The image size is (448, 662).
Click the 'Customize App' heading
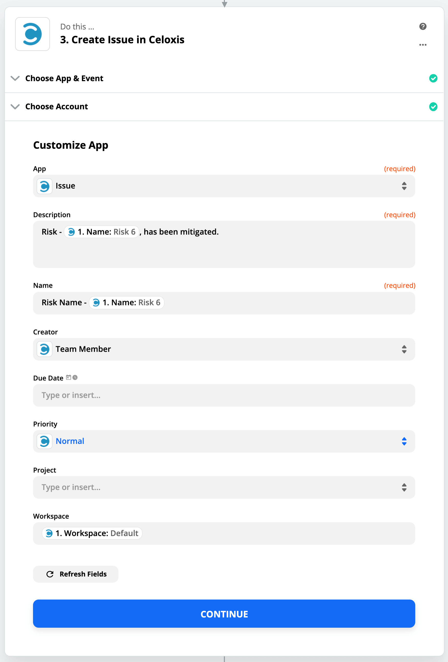(71, 145)
